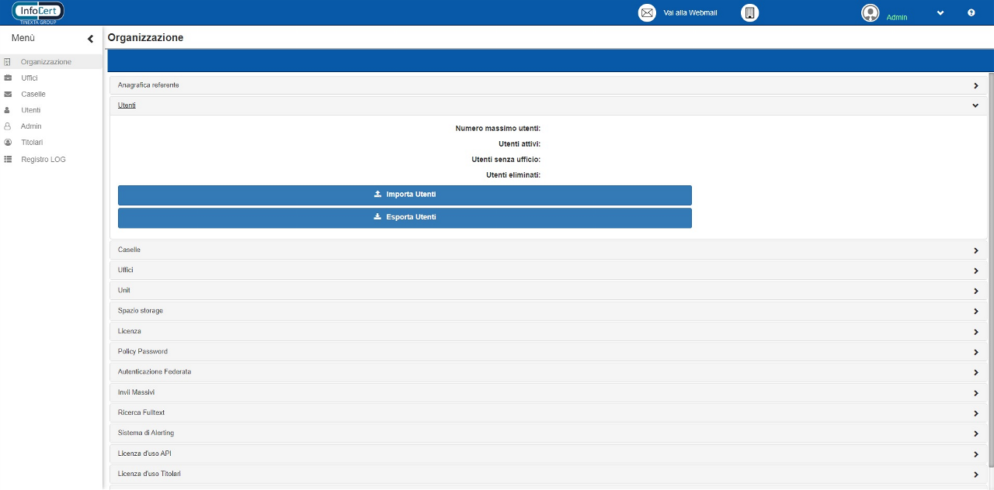
Task: Collapse the Menù sidebar with arrow
Action: [x=90, y=39]
